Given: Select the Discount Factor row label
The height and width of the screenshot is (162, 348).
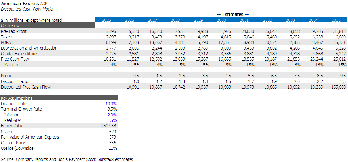Looking at the screenshot, I should (15, 81).
